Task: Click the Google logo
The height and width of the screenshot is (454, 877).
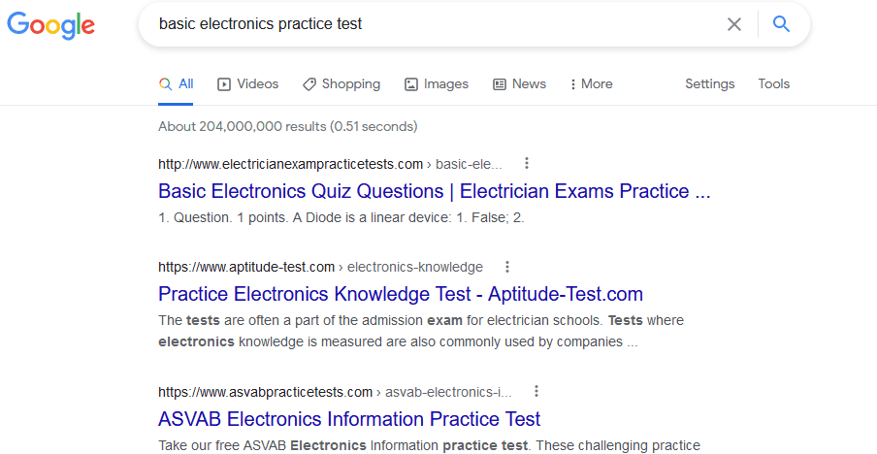Action: click(x=50, y=25)
